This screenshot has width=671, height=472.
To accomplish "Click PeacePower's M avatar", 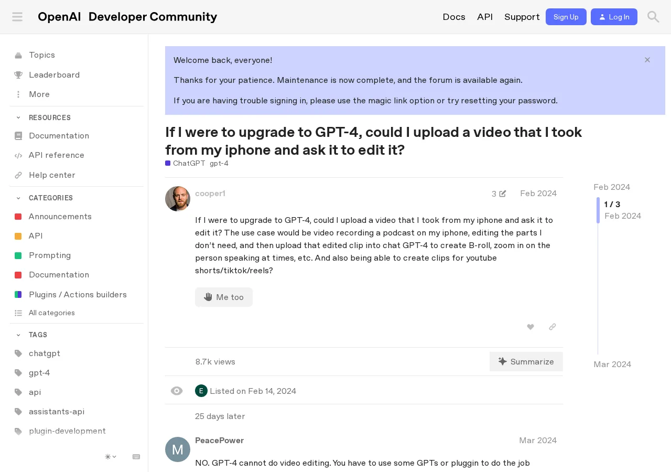I will tap(178, 449).
